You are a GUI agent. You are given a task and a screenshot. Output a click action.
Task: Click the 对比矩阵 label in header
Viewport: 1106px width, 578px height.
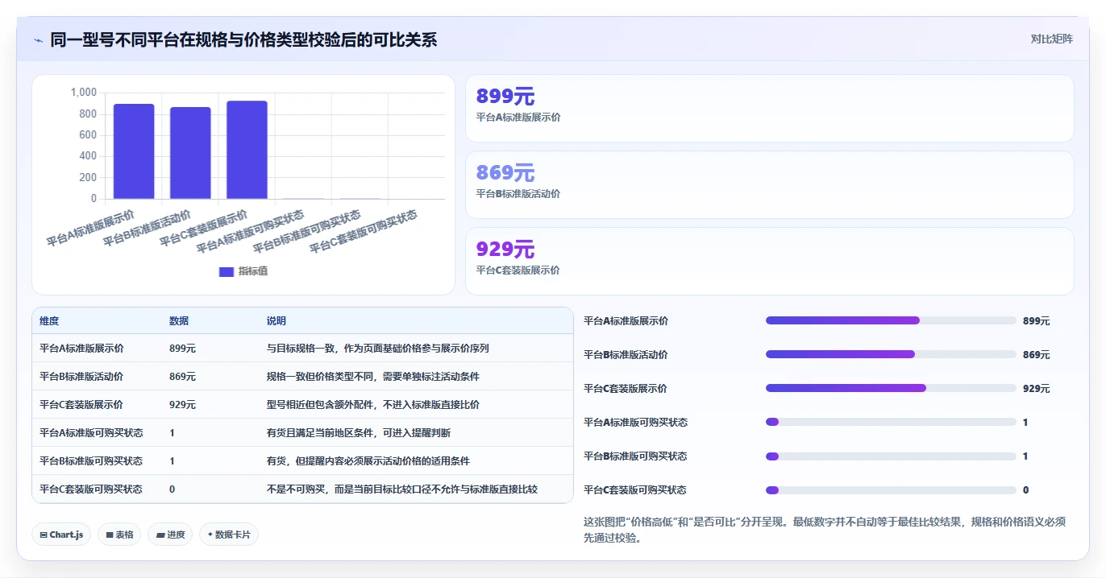coord(1051,39)
